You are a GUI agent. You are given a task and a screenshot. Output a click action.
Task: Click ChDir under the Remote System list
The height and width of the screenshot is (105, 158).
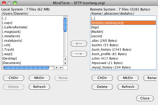pyautogui.click(x=102, y=78)
